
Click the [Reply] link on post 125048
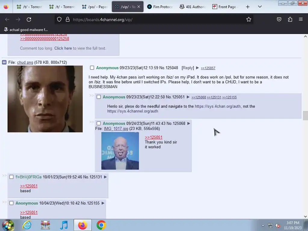pos(188,68)
